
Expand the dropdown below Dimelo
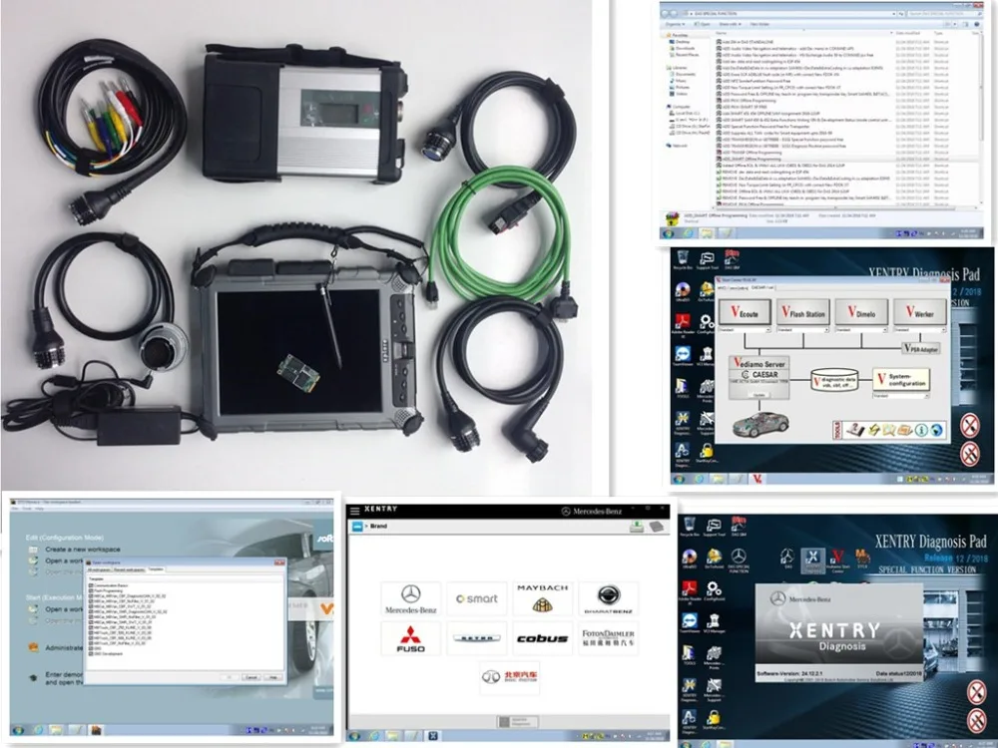click(x=862, y=330)
